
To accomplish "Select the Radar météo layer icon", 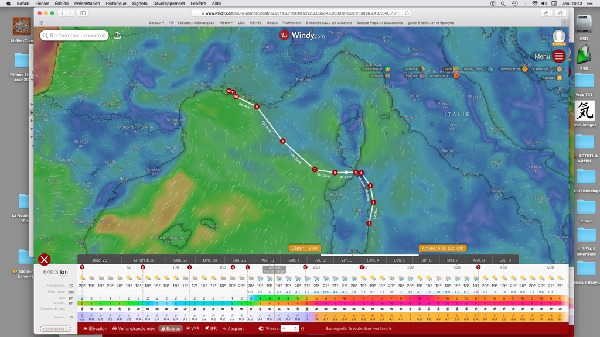I will coord(387,69).
